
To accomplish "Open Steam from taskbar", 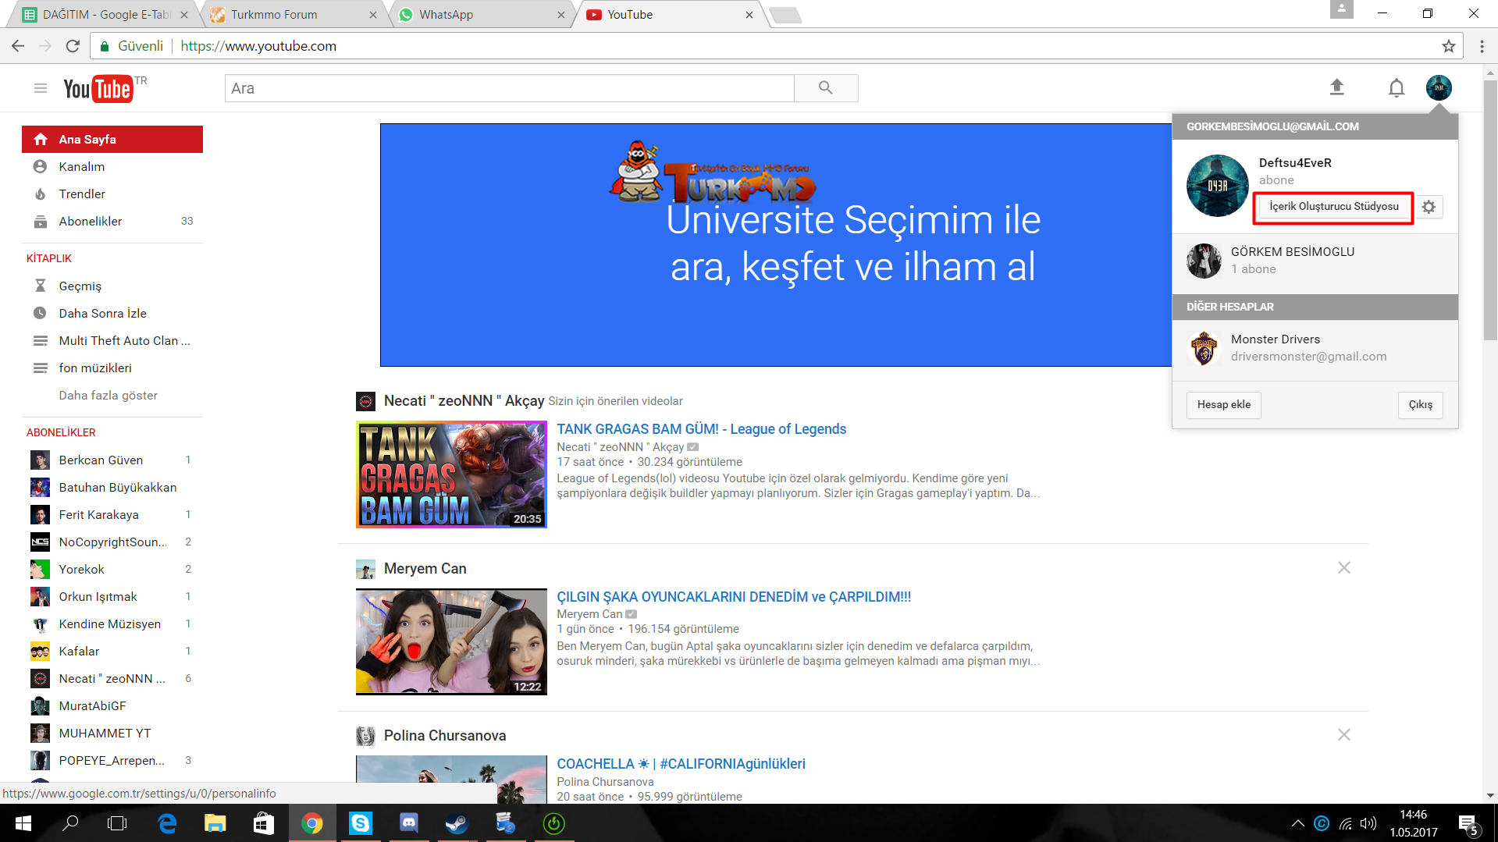I will click(457, 823).
